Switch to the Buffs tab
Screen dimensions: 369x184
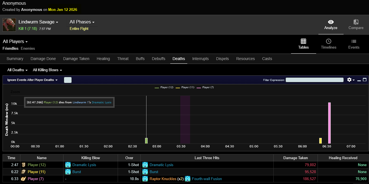(140, 59)
